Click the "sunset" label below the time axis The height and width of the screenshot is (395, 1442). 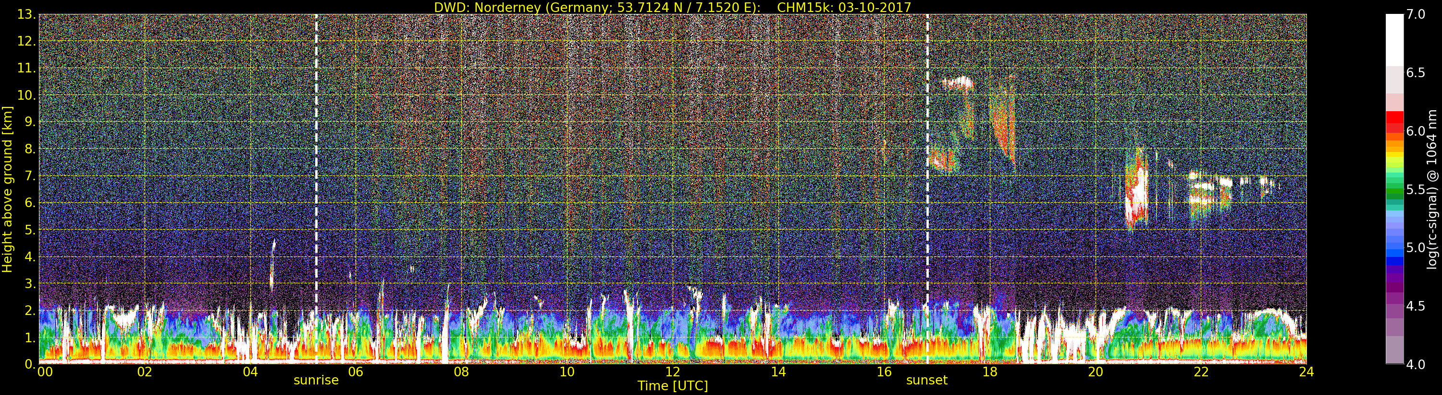(927, 381)
